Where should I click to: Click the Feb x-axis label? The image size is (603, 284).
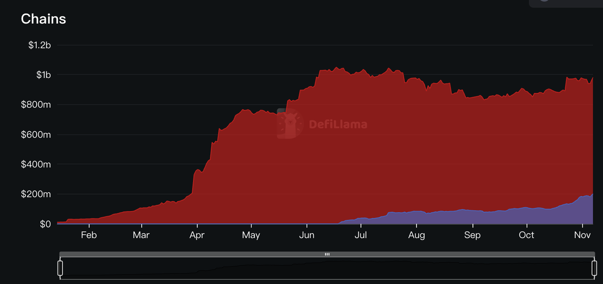89,235
